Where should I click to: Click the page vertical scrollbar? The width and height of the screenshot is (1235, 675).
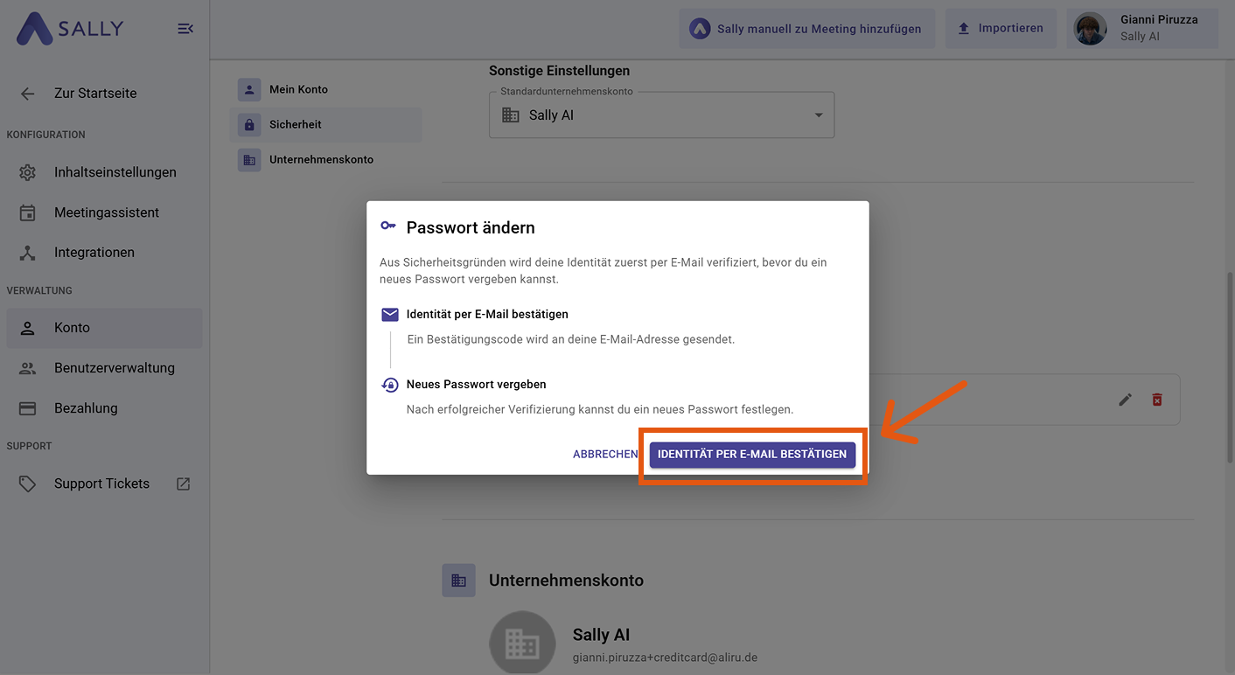pos(1229,367)
